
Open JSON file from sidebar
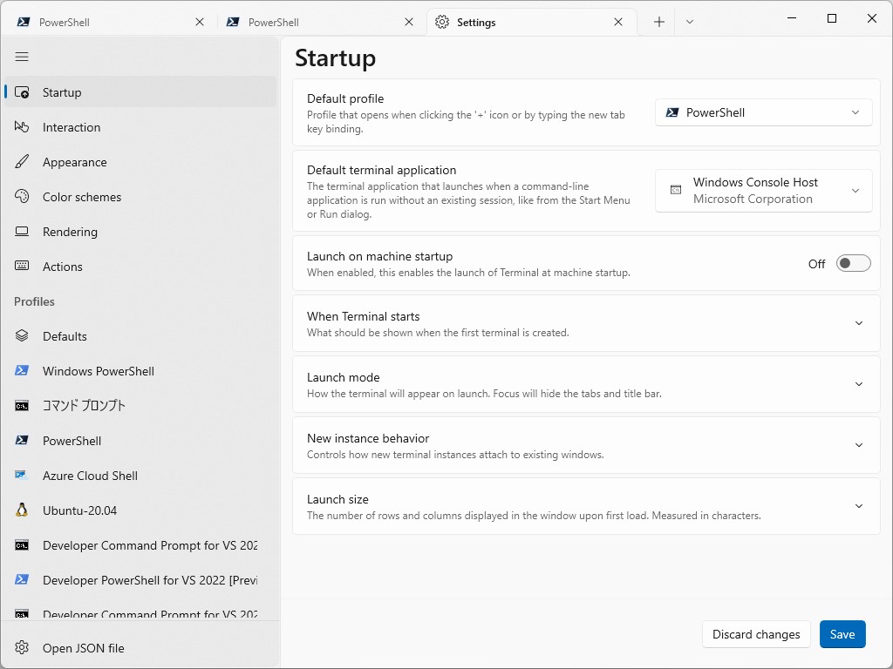click(83, 648)
